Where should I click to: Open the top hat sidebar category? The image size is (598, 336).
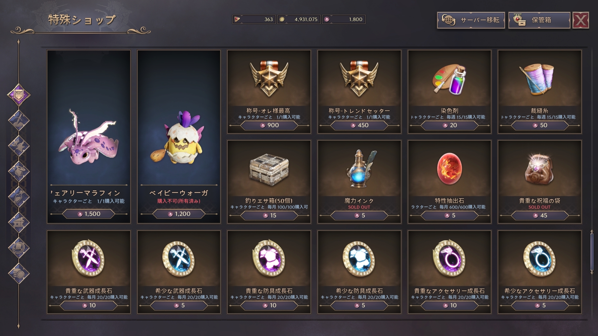tap(19, 171)
